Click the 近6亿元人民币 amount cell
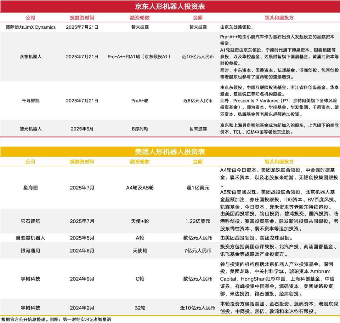 (x=198, y=101)
